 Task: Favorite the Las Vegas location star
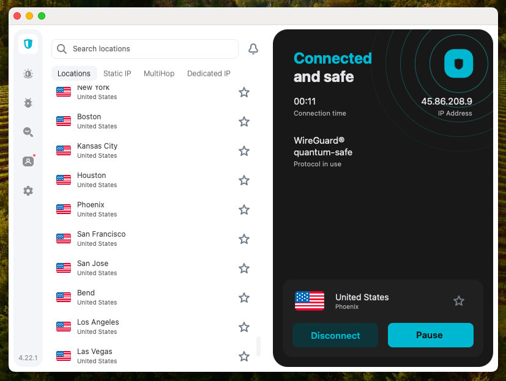coord(244,357)
